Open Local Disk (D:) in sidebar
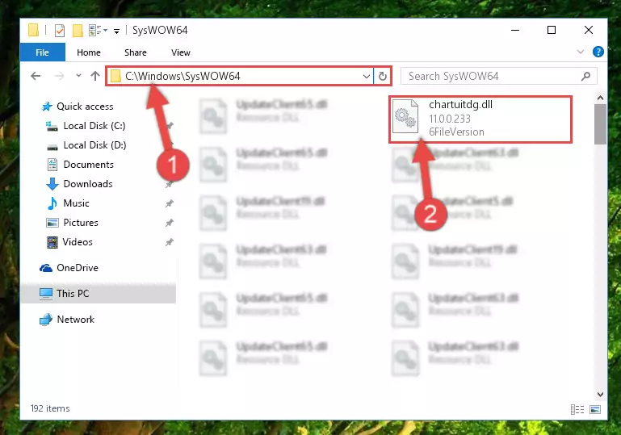 (94, 145)
